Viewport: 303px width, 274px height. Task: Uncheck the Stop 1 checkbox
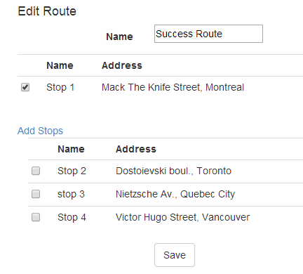pyautogui.click(x=25, y=87)
